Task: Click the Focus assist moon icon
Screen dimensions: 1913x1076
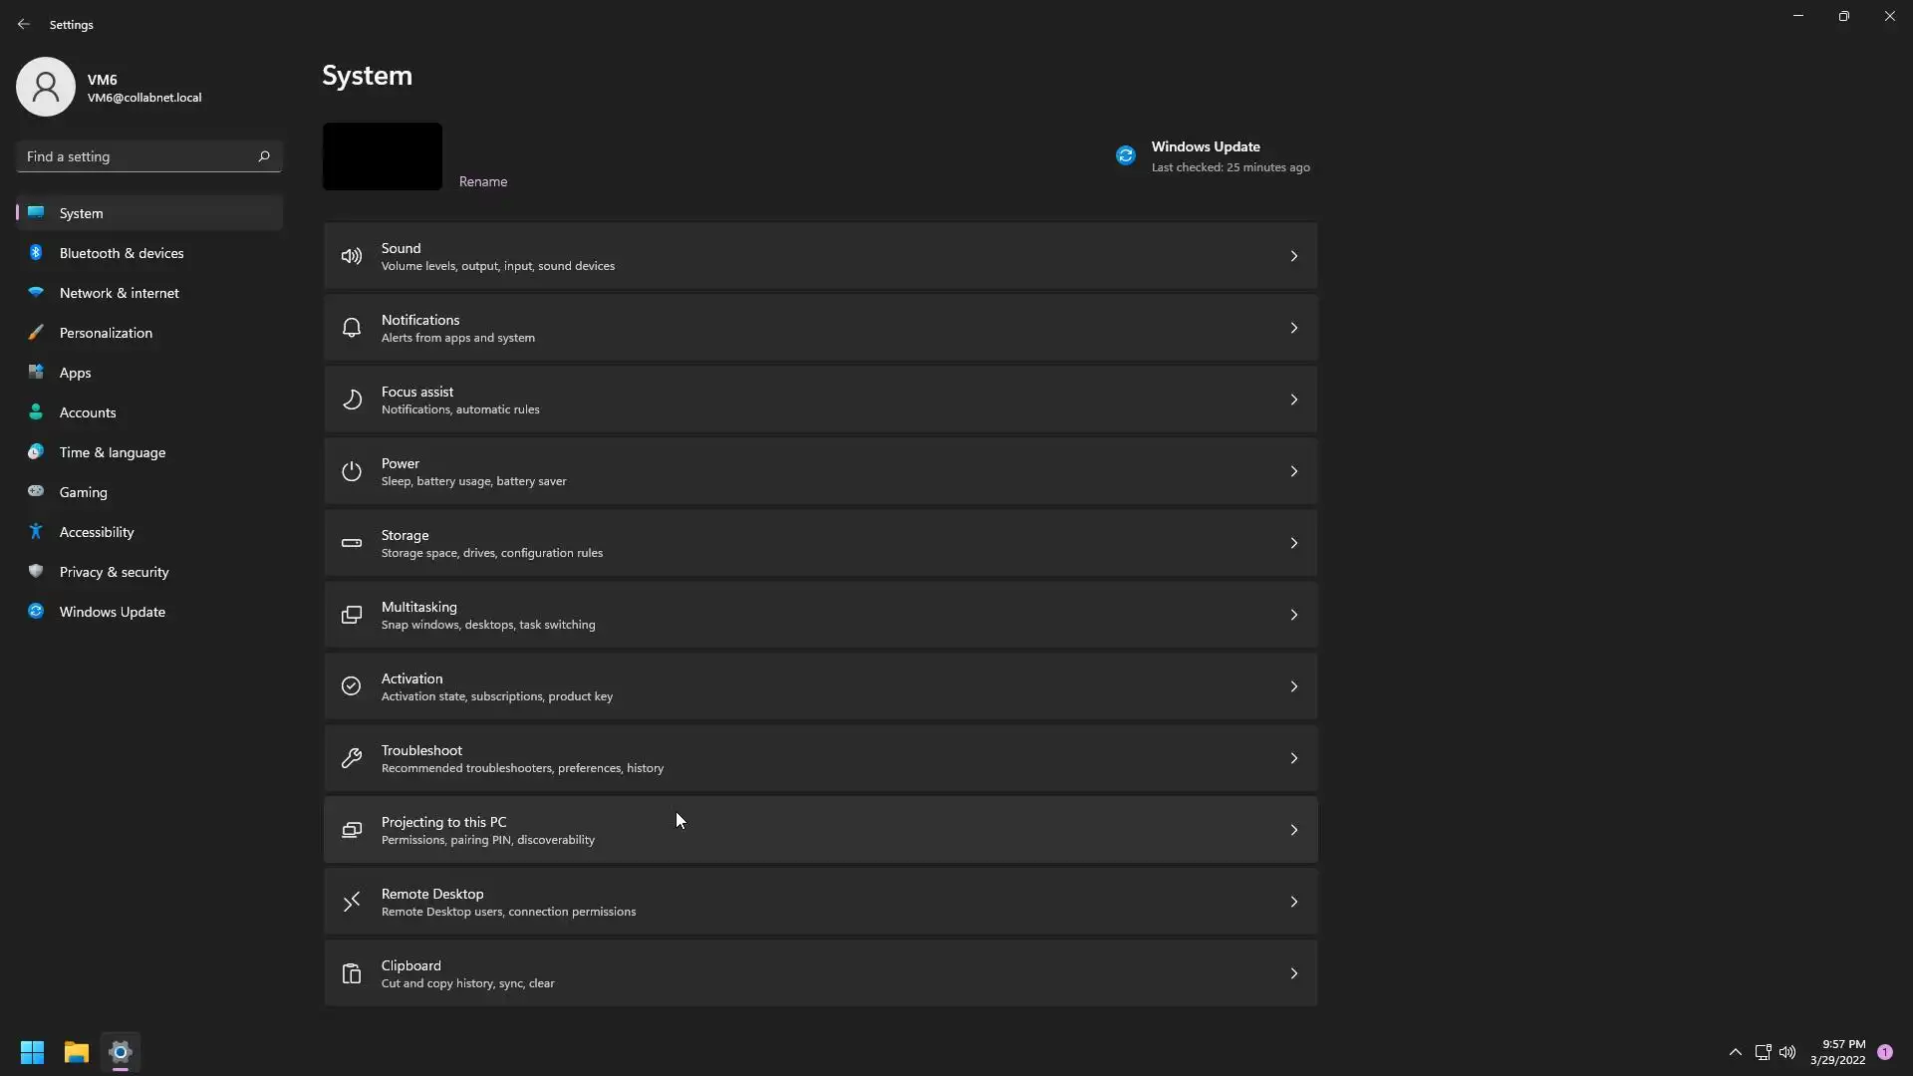Action: coord(351,400)
